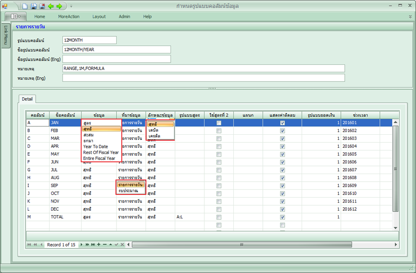Jump to the last record in the navigator
416x273 pixels.
(93, 244)
